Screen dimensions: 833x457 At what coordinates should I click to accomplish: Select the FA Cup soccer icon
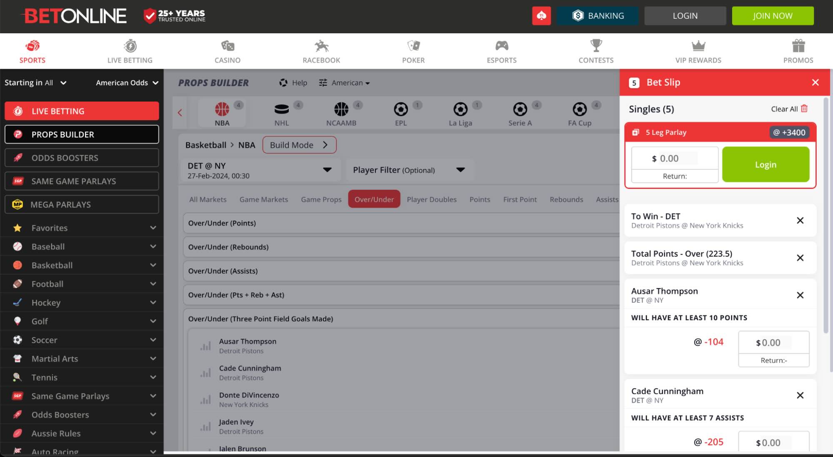click(580, 109)
